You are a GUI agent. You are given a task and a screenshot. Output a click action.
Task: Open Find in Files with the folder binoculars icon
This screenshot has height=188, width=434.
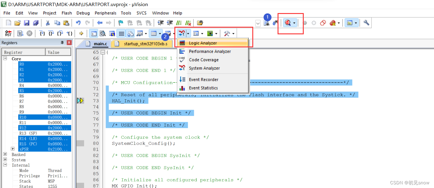[x=200, y=23]
